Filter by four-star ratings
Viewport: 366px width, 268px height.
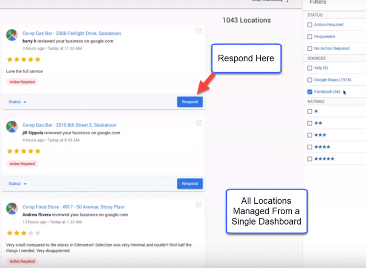[x=310, y=147]
